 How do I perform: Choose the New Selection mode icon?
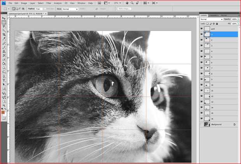(x=14, y=9)
